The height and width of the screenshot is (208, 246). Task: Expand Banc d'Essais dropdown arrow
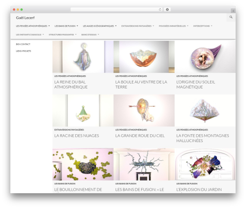tap(98, 34)
